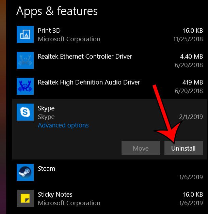This screenshot has height=214, width=208.
Task: Select Realtek High Definition Audio Driver name
Action: tap(89, 82)
